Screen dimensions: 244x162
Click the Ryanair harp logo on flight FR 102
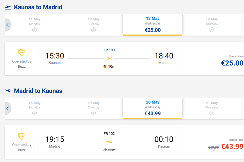[22, 136]
